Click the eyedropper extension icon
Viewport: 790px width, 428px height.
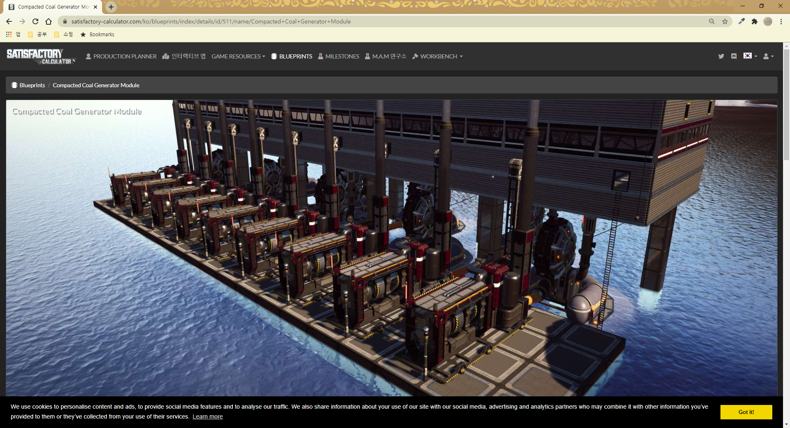(x=741, y=21)
